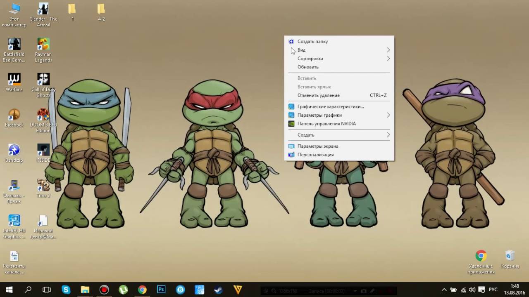Image resolution: width=529 pixels, height=297 pixels.
Task: Switch to the red screen recorder taskbar icon
Action: pos(104,290)
